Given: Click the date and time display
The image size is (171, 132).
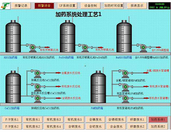Looking at the screenshot, I should click(x=159, y=6).
